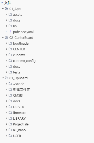The image size is (94, 143).
Task: Click the RT_nano folder icon
Action: [x=10, y=130]
